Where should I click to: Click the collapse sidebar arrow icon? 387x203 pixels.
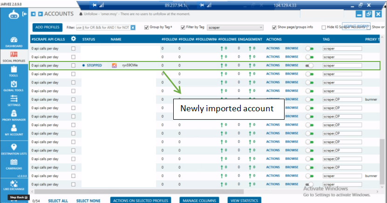(24, 14)
